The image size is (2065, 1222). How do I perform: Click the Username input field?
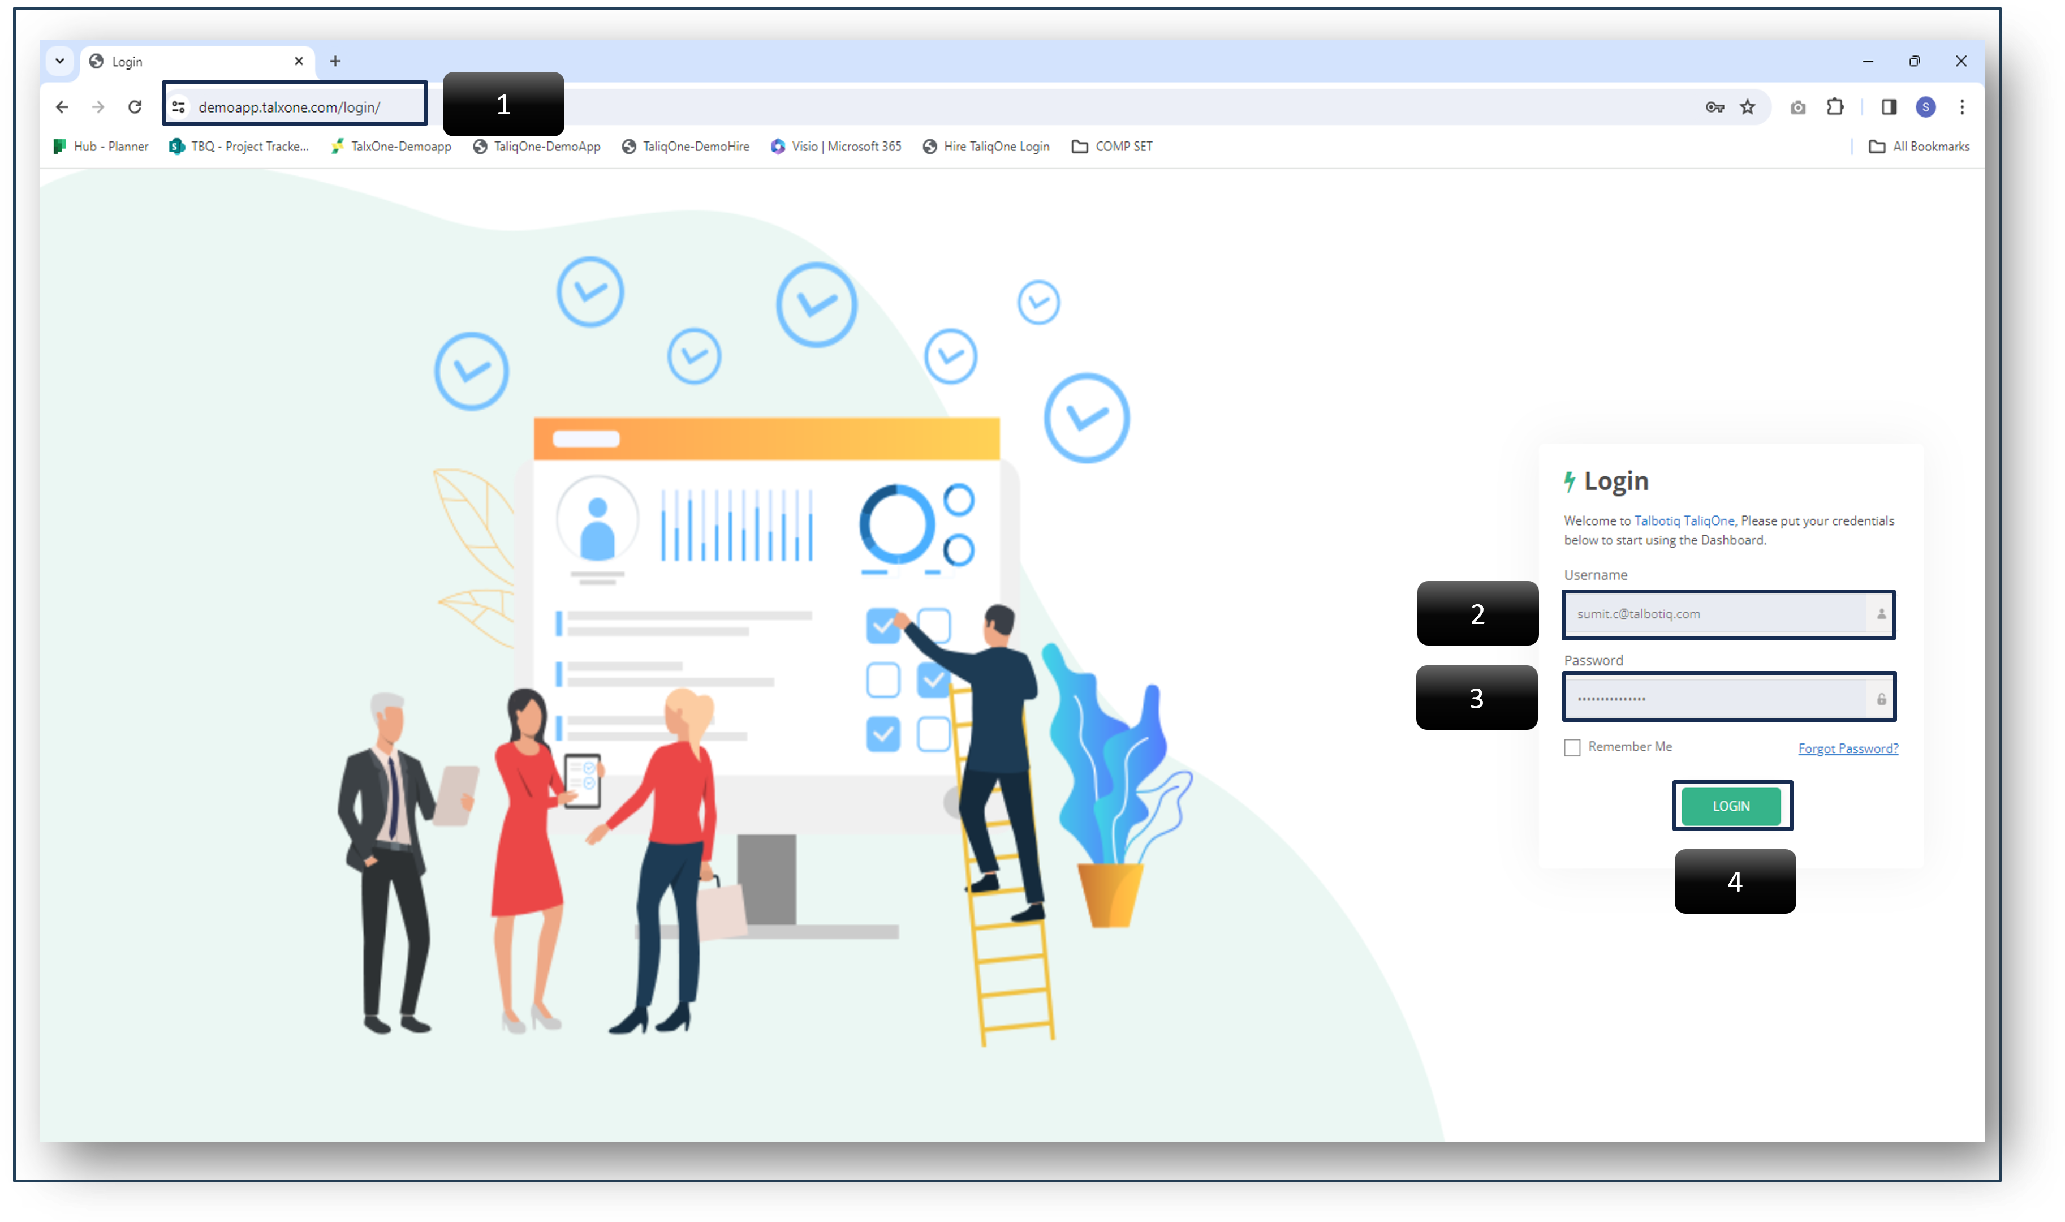[x=1716, y=614]
